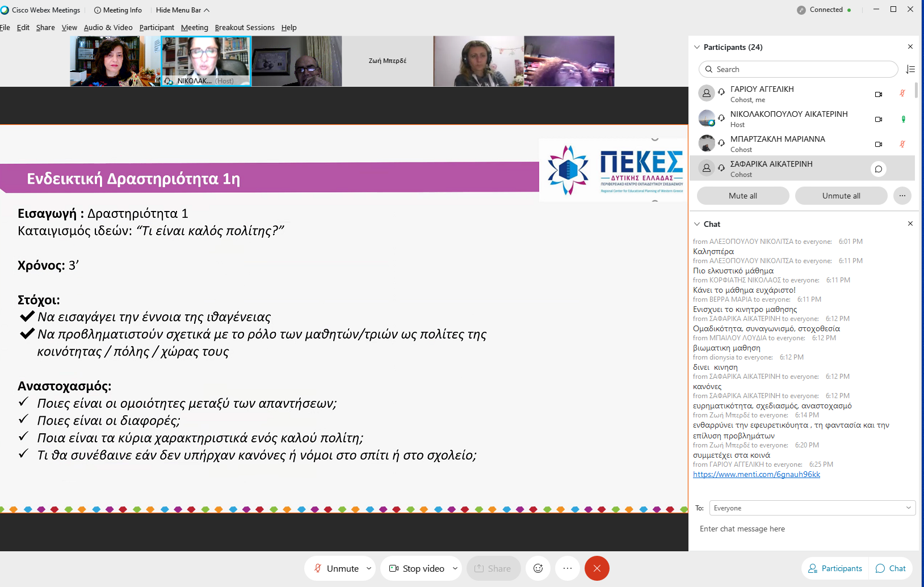The image size is (924, 587).
Task: Click chat bubble icon for ΣΑΦΑΡΙΚΑ ΑΙΚΑΤΕΡΙΝΗ
Action: click(878, 169)
